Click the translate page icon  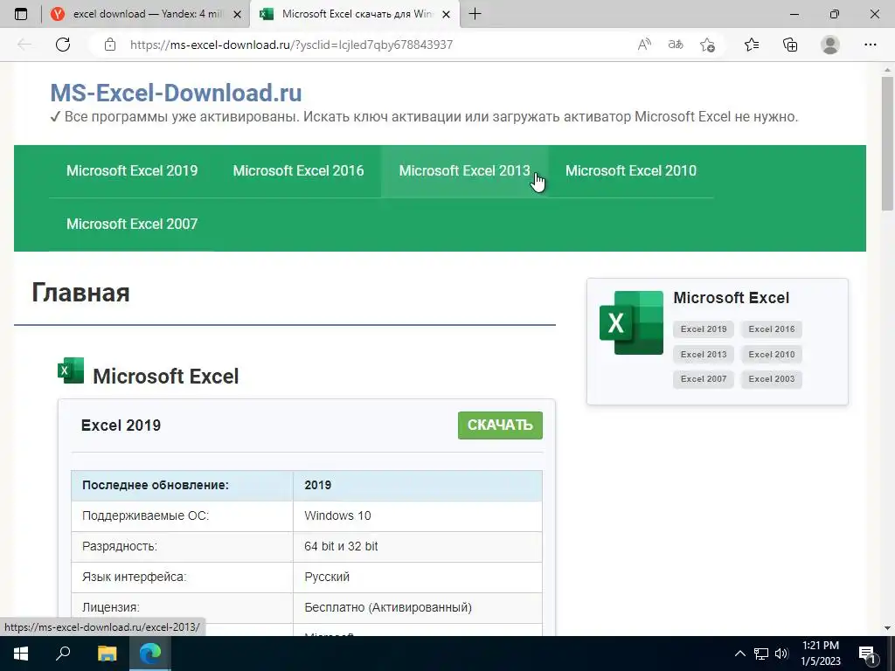click(676, 45)
